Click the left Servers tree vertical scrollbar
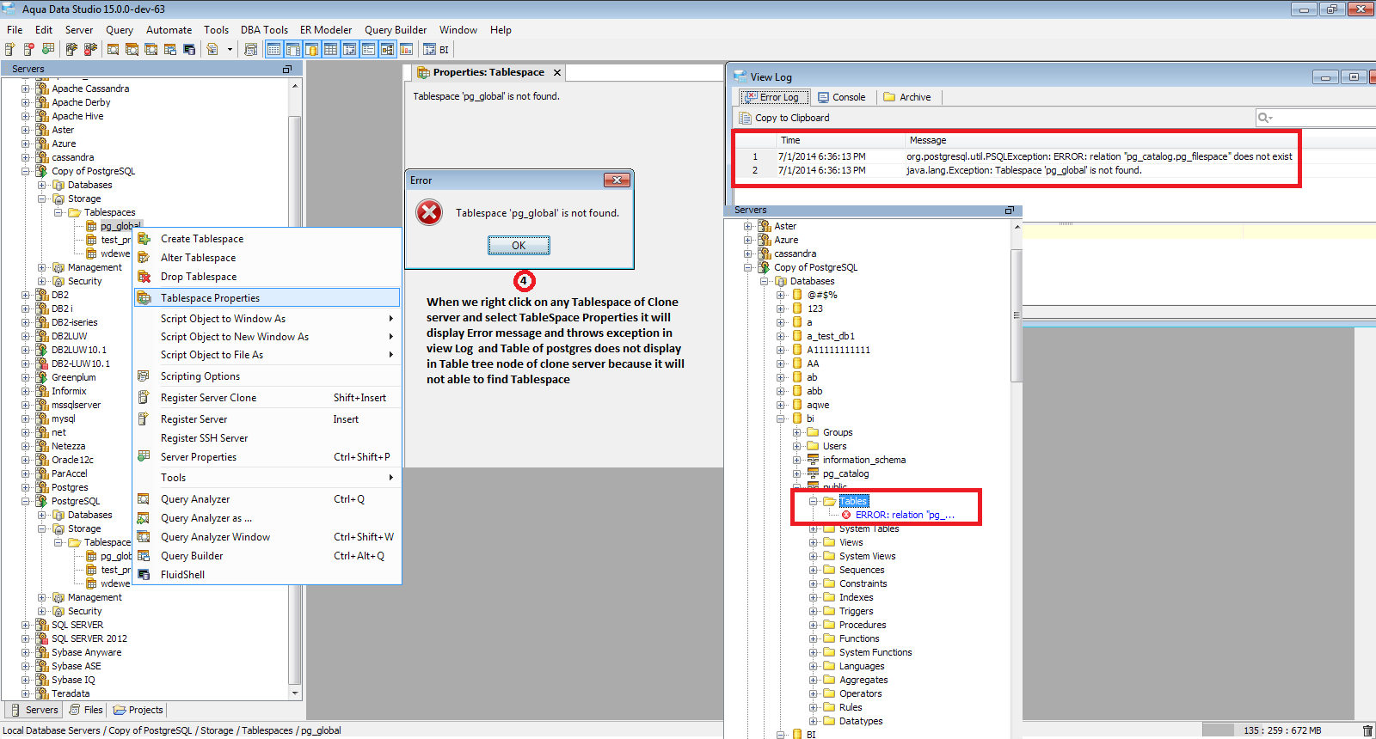 pos(295,390)
